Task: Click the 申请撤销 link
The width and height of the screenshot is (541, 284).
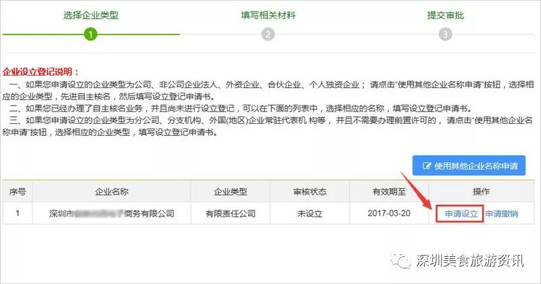Action: (x=502, y=214)
